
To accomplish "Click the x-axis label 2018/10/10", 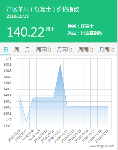I will click(x=41, y=136).
